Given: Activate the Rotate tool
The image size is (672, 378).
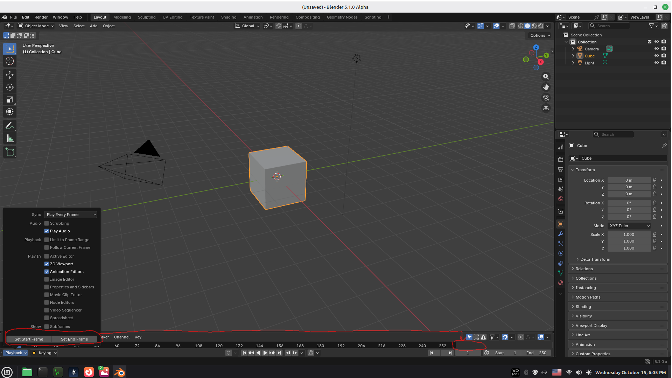Looking at the screenshot, I should pos(10,87).
